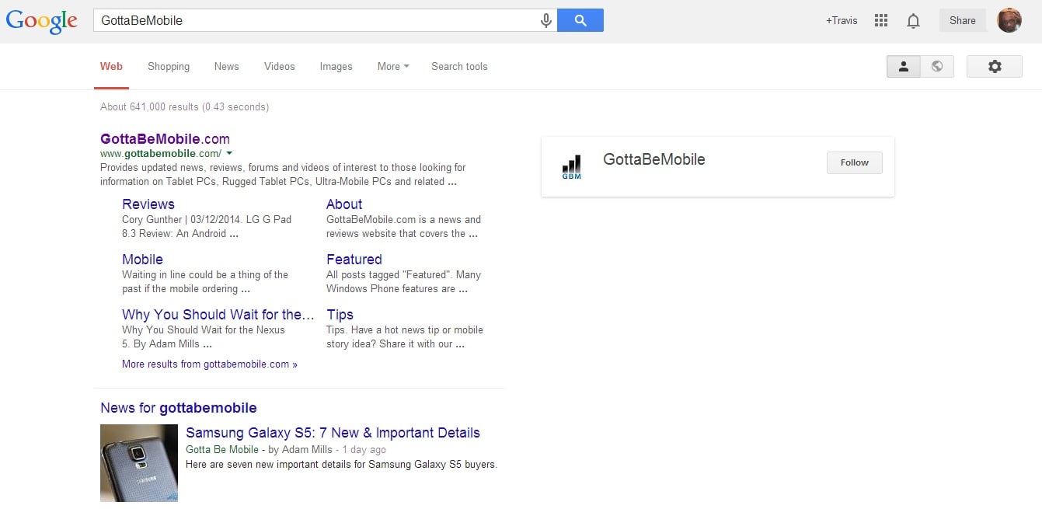Show personal results with person icon

[x=904, y=67]
